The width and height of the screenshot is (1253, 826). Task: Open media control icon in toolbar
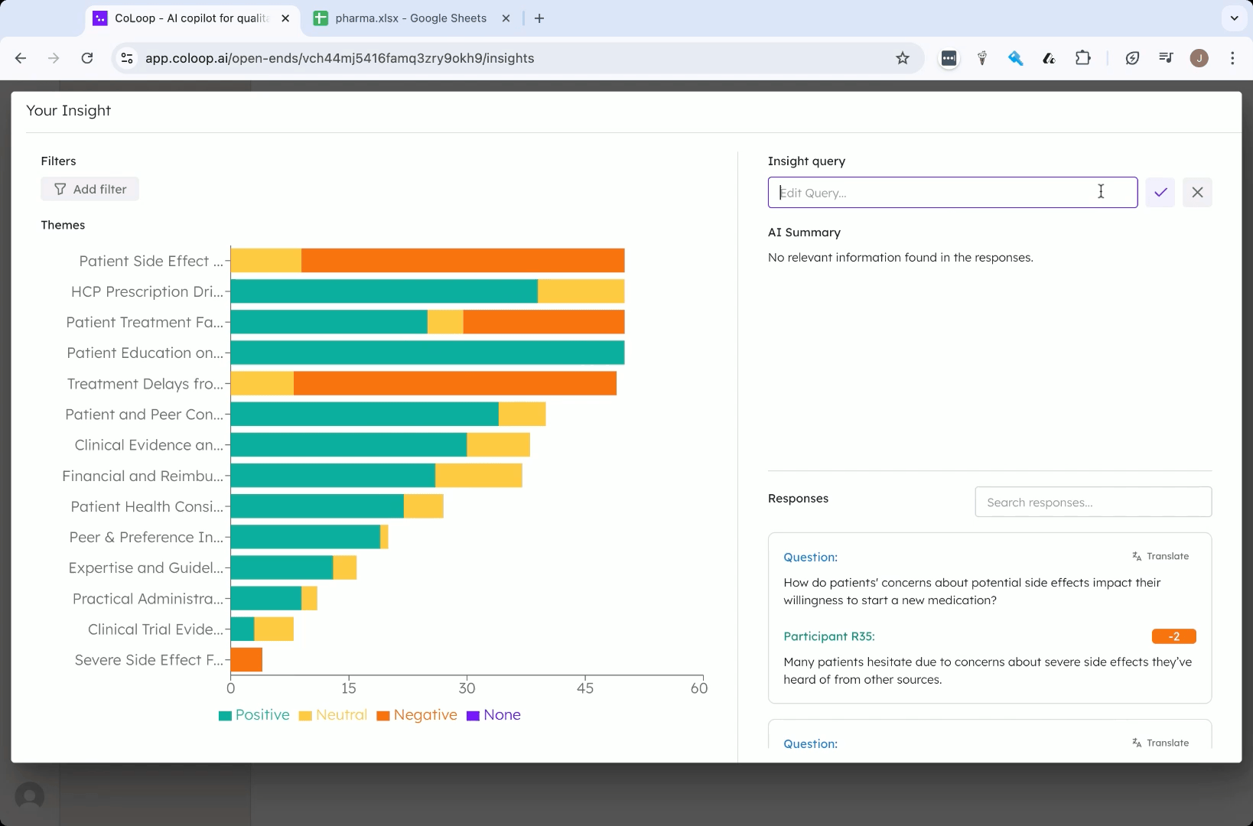click(x=1166, y=58)
